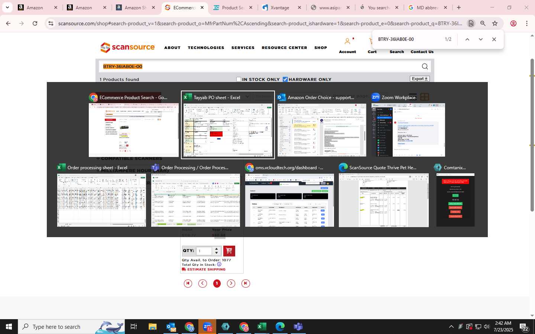The height and width of the screenshot is (334, 535).
Task: Switch to the MD abbreviation Google tab
Action: [x=428, y=7]
